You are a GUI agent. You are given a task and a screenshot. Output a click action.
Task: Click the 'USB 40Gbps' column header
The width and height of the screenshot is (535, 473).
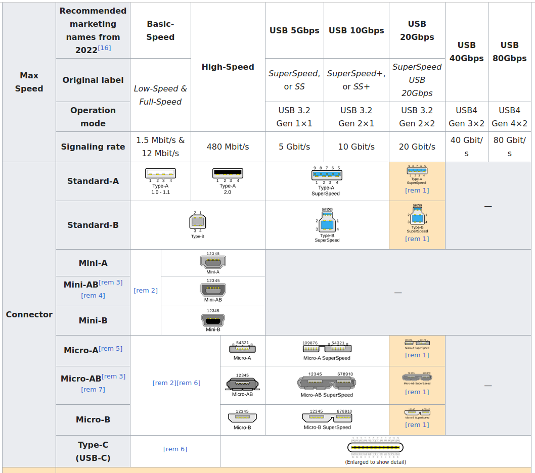[x=466, y=52]
